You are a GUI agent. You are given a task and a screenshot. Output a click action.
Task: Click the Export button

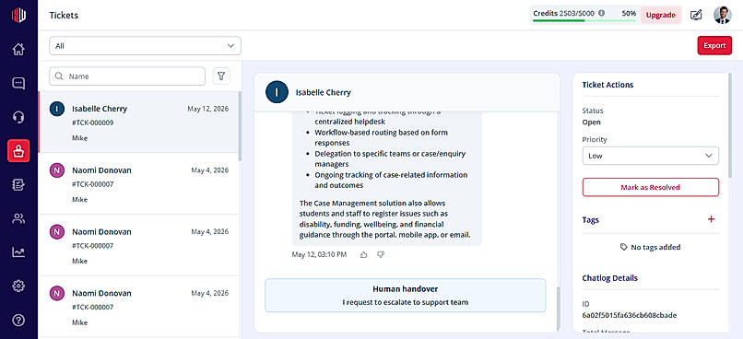click(x=714, y=45)
